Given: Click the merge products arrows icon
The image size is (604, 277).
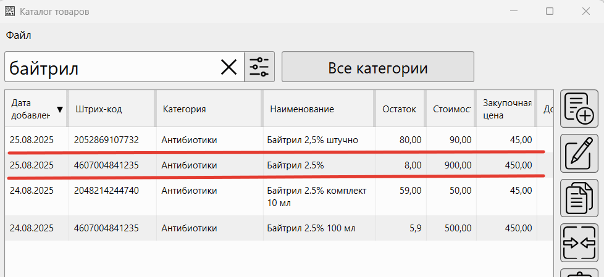Looking at the screenshot, I should click(x=579, y=243).
